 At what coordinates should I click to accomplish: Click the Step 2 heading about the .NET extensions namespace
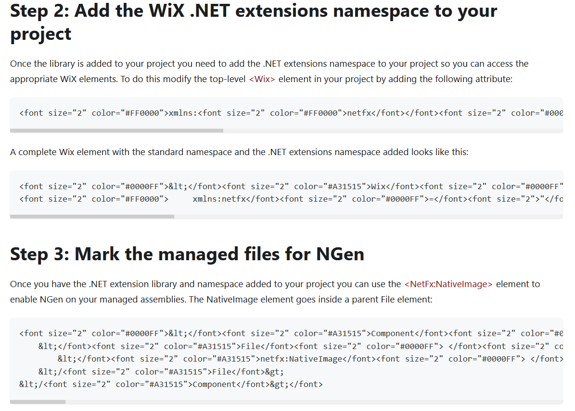pyautogui.click(x=254, y=22)
